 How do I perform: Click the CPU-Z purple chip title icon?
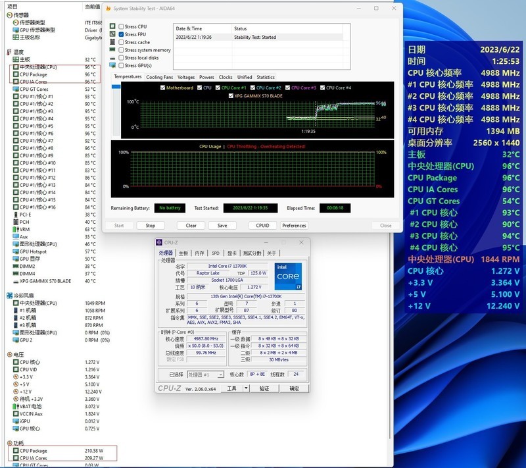pos(160,242)
